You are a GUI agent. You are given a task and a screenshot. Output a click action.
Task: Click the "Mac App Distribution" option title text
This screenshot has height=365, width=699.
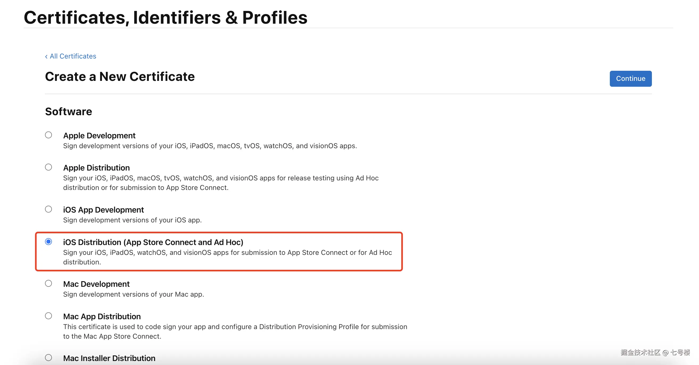(102, 317)
